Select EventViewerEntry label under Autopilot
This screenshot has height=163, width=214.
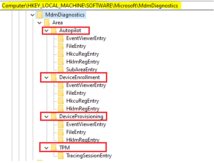(x=86, y=38)
